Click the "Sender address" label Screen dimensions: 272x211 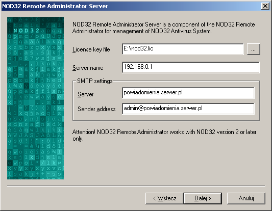96,109
